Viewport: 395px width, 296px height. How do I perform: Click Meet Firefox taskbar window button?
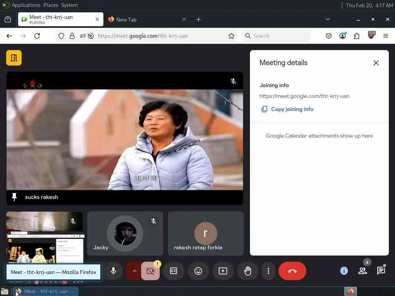pyautogui.click(x=46, y=291)
